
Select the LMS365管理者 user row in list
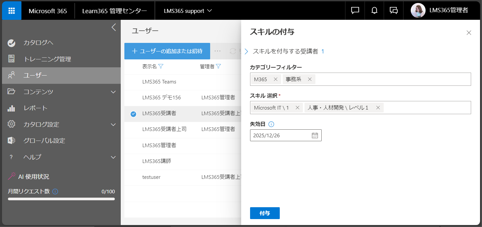(x=183, y=146)
